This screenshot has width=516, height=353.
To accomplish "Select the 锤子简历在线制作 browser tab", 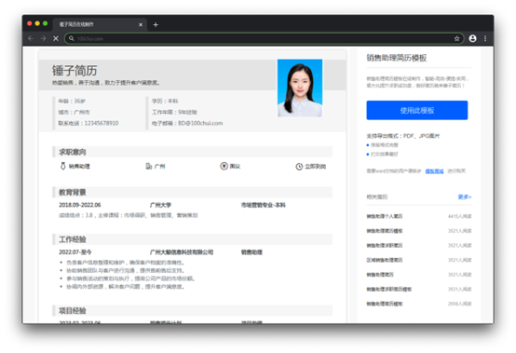I will tap(100, 24).
